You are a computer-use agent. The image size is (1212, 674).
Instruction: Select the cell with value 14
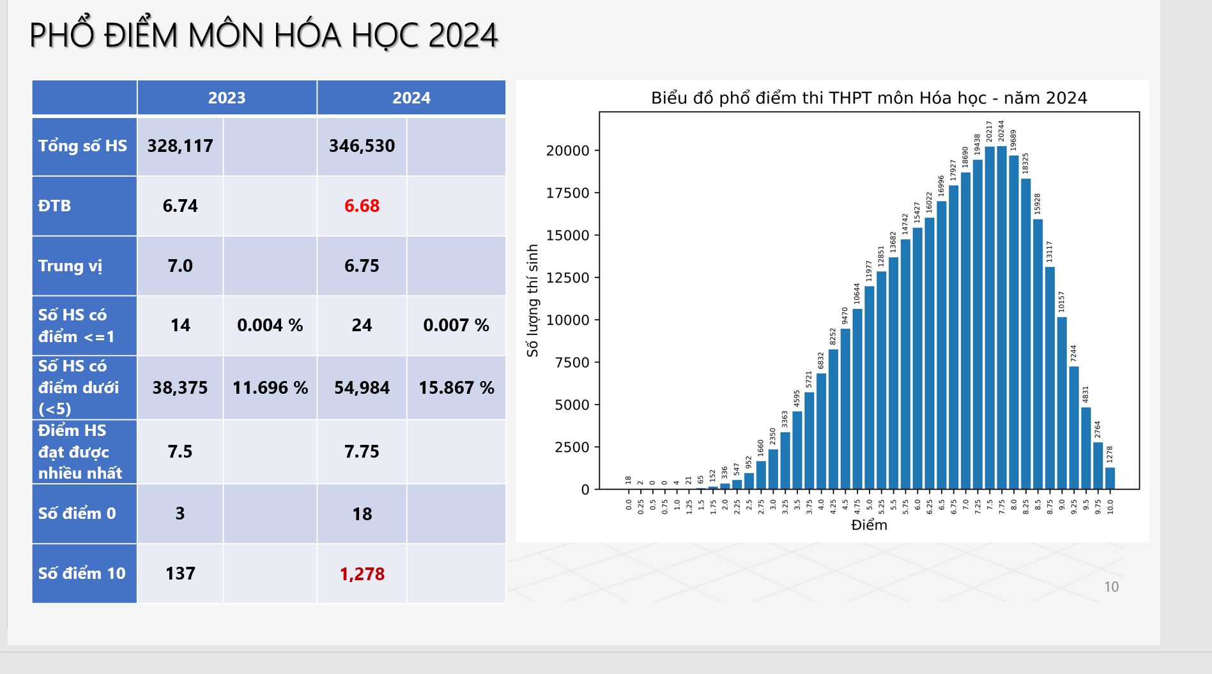180,326
